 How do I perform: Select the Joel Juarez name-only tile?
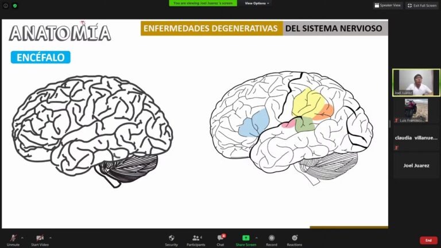416,165
